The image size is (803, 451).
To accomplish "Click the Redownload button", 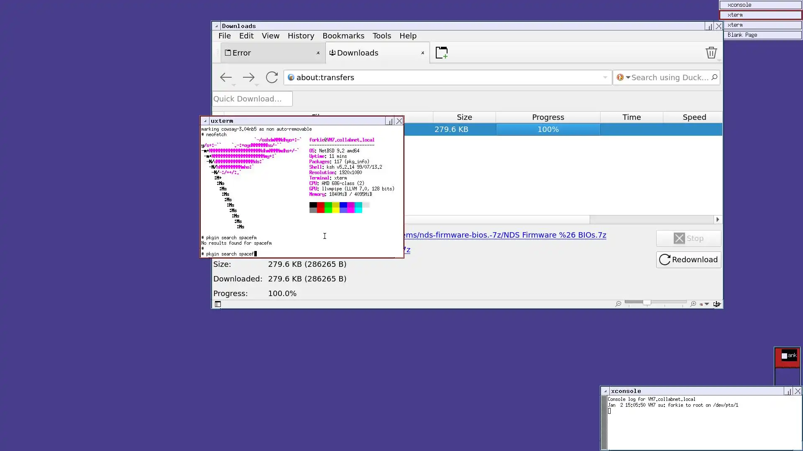I will [x=688, y=260].
